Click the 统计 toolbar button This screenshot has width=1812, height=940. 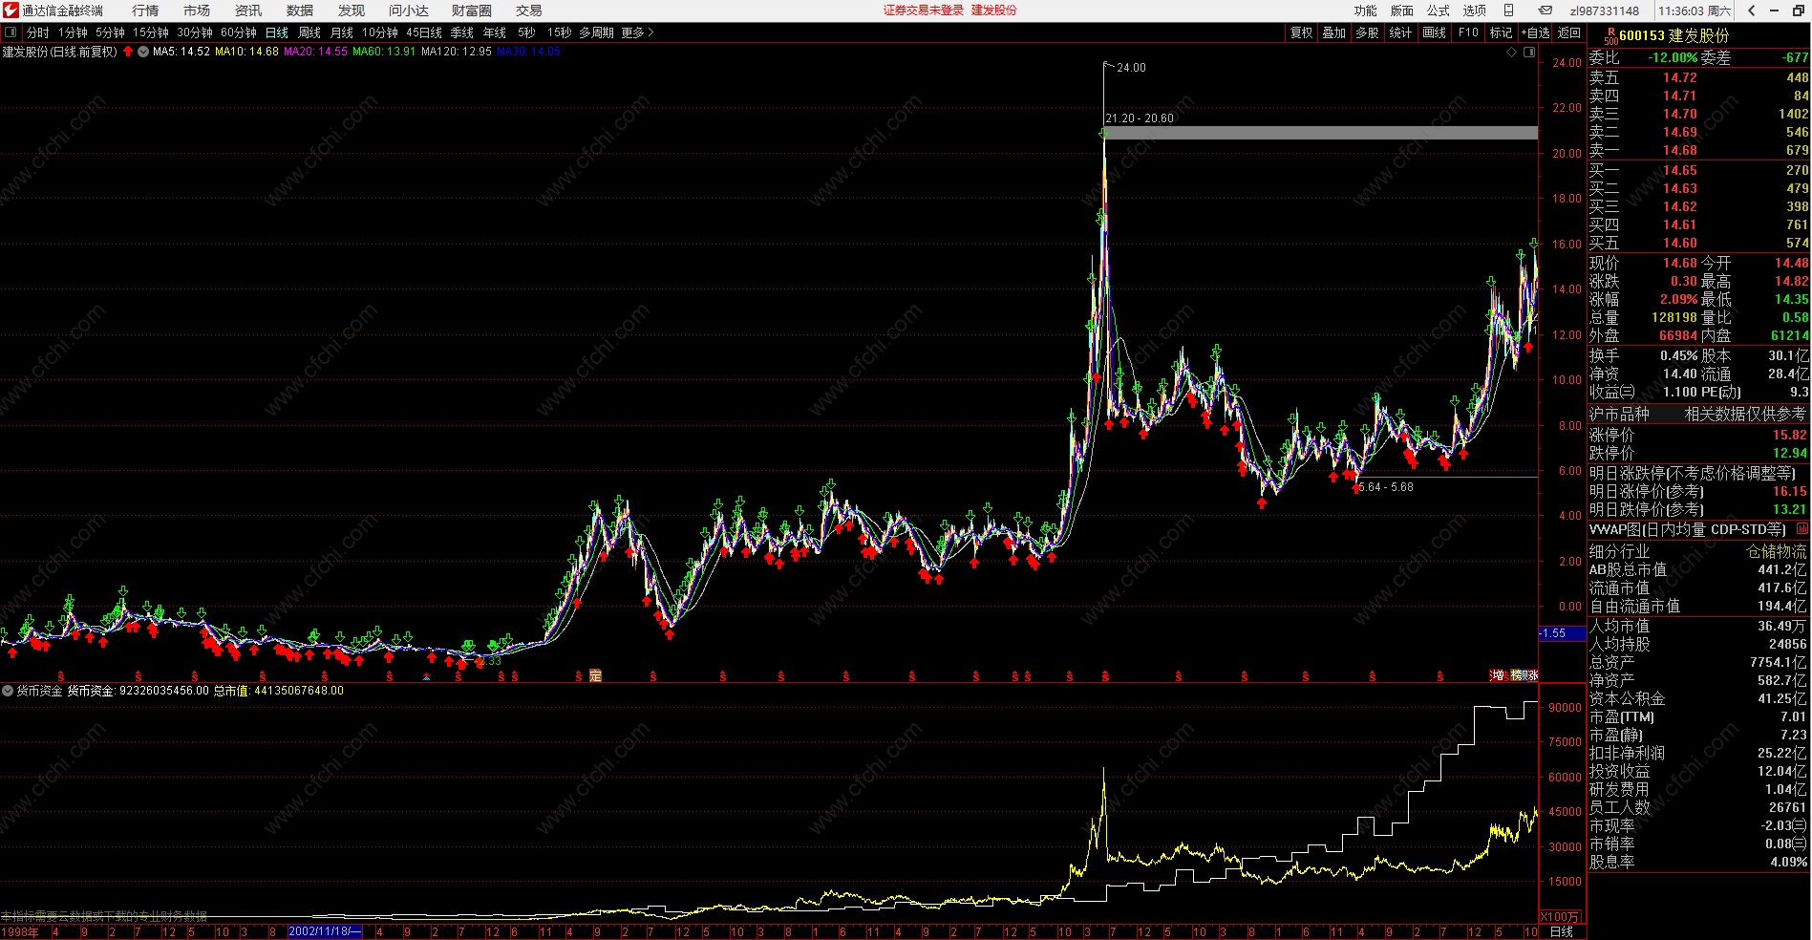click(1400, 32)
